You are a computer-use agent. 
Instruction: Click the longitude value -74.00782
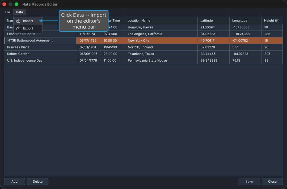[x=245, y=41]
